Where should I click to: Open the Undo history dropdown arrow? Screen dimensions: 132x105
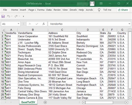point(12,16)
